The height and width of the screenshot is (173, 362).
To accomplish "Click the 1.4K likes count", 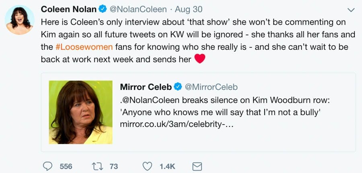I will (167, 166).
